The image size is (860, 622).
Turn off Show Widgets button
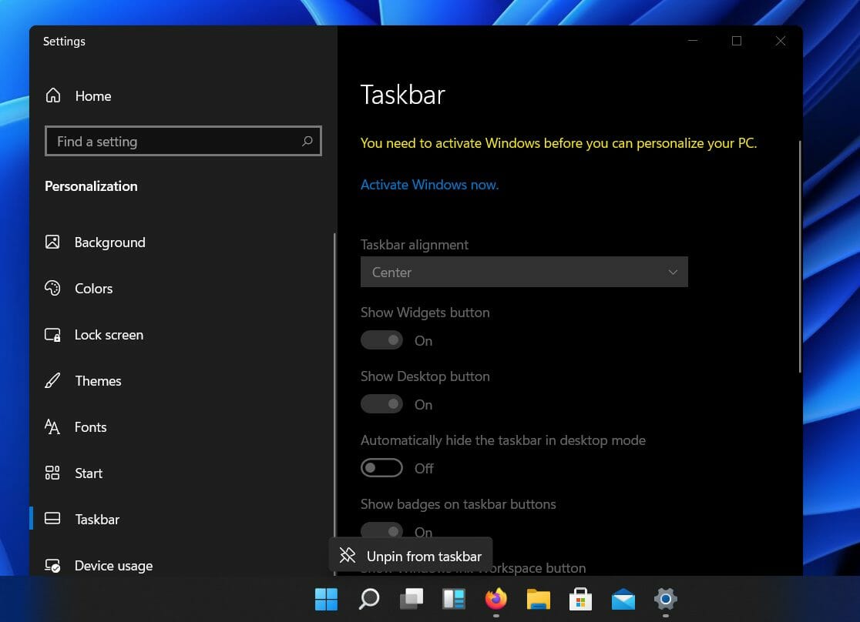point(381,339)
